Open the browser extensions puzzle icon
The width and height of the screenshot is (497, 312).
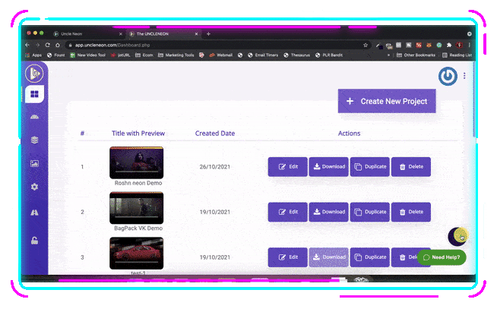click(449, 45)
